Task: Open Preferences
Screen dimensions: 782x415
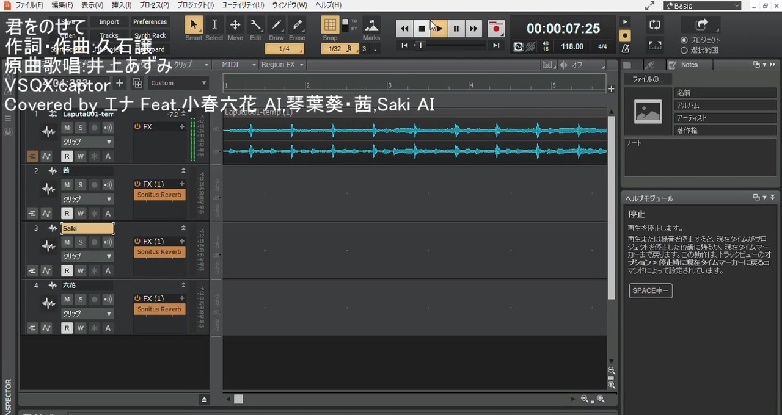Action: pyautogui.click(x=150, y=22)
